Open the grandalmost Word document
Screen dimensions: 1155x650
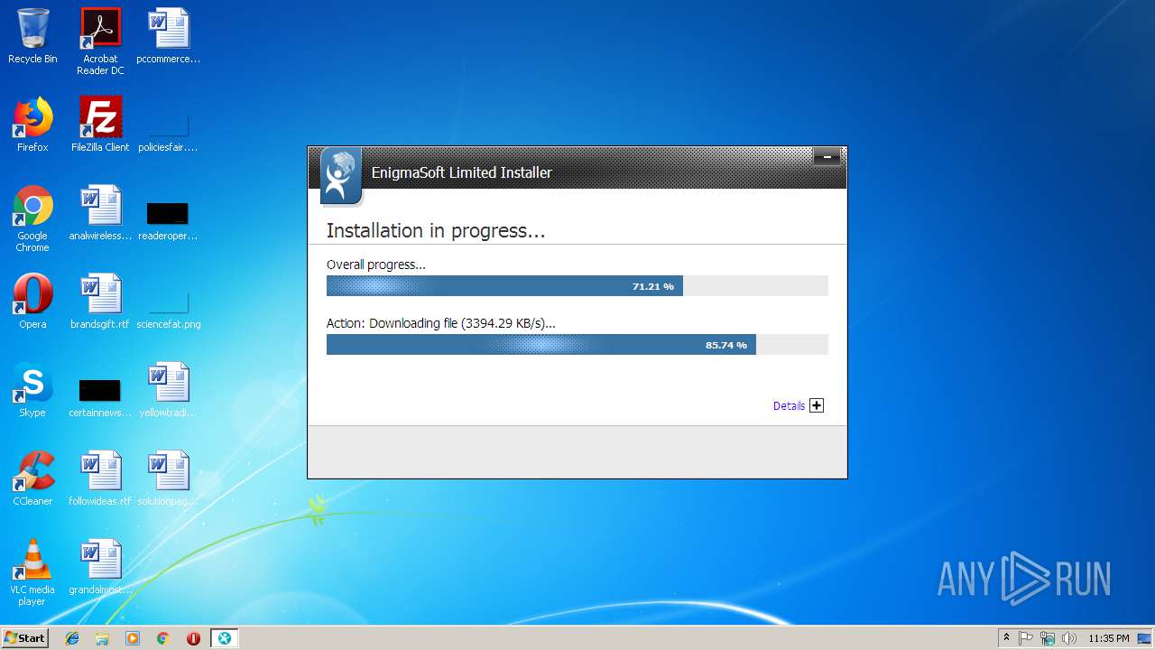click(x=100, y=567)
